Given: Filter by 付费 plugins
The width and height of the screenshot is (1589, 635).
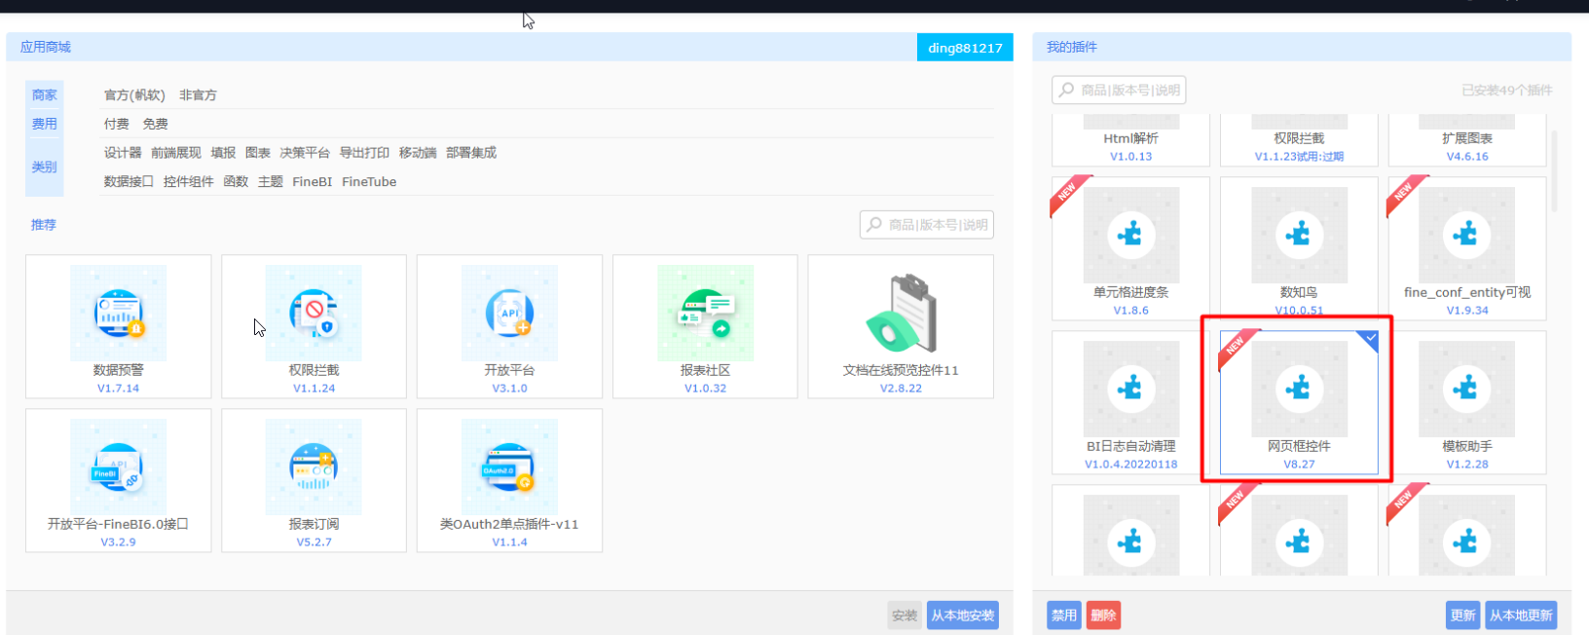Looking at the screenshot, I should (x=117, y=124).
